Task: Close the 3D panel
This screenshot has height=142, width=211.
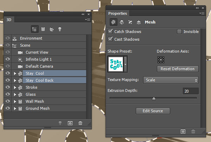Action: tap(89, 14)
